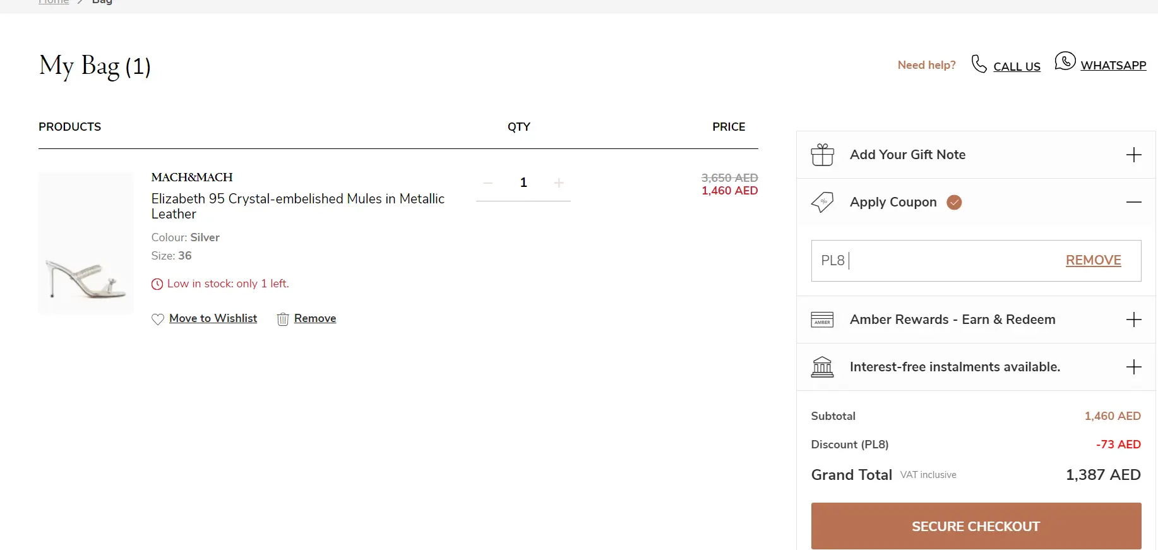
Task: Click Move to Wishlist link
Action: pyautogui.click(x=213, y=318)
